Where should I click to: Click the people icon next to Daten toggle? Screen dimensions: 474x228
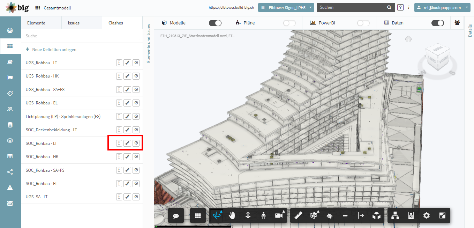point(457,23)
